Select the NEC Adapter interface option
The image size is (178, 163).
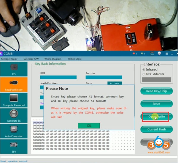(x=153, y=74)
